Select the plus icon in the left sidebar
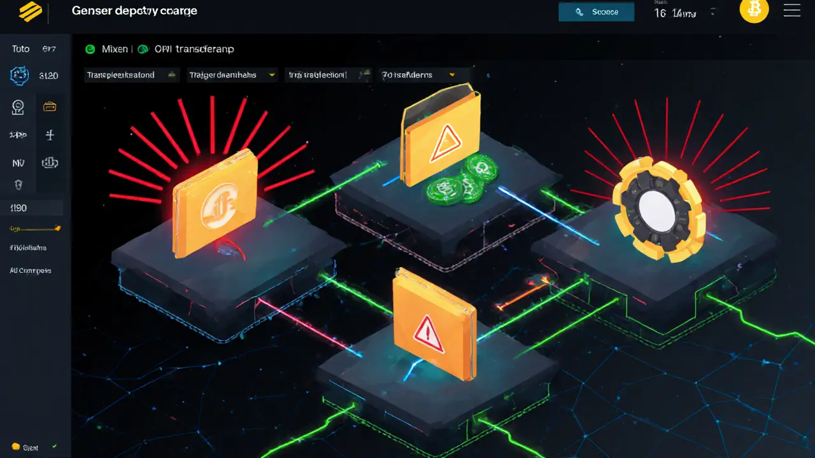 pyautogui.click(x=50, y=134)
